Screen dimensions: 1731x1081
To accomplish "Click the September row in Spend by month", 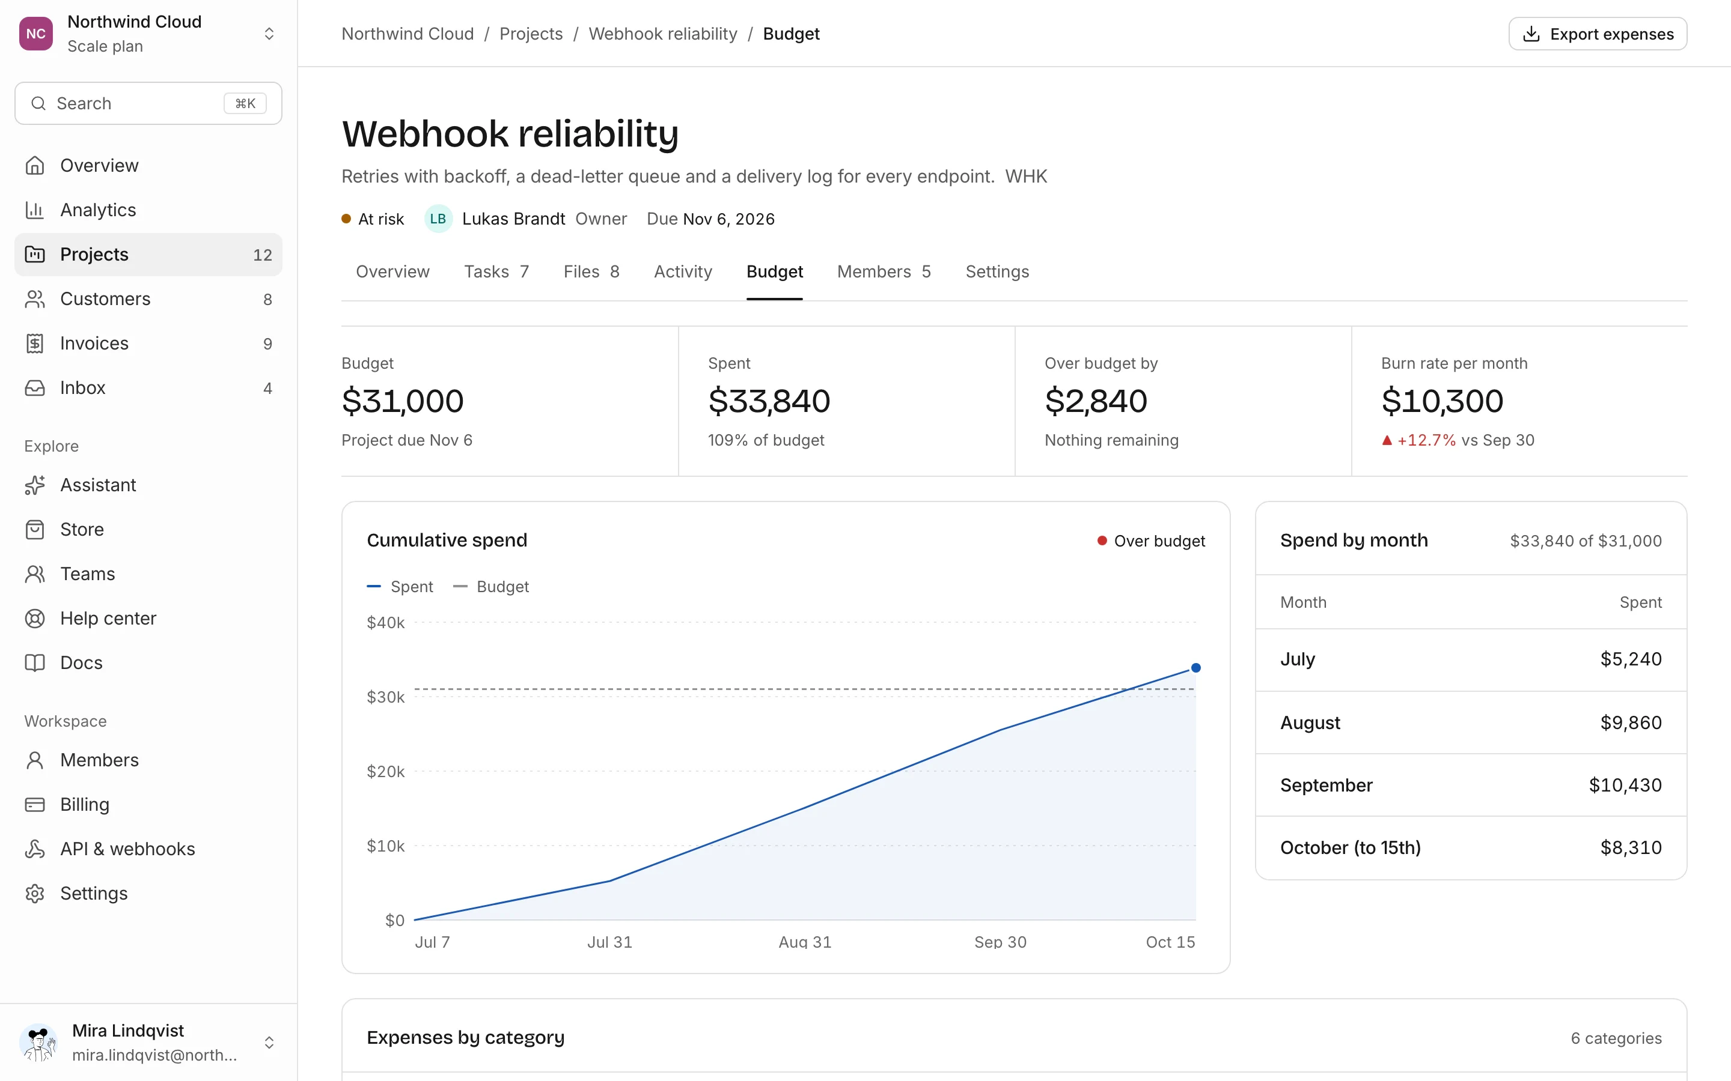I will [x=1471, y=785].
